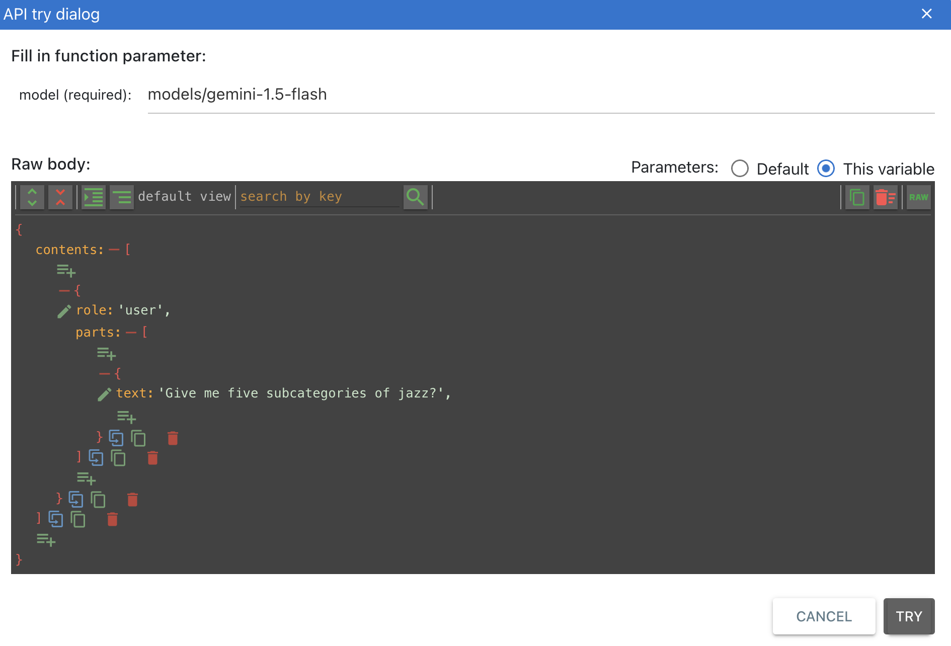Edit the role value with pencil icon
Screen dimensions: 951x646
[64, 311]
